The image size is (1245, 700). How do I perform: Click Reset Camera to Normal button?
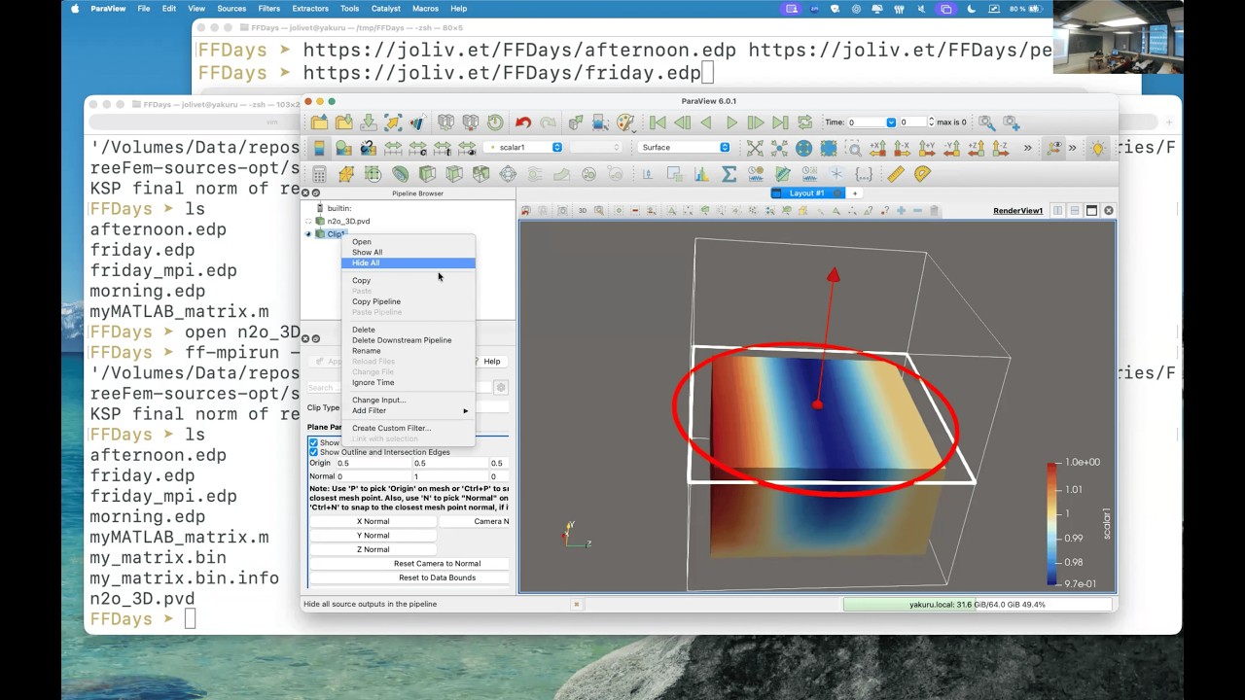coord(437,564)
